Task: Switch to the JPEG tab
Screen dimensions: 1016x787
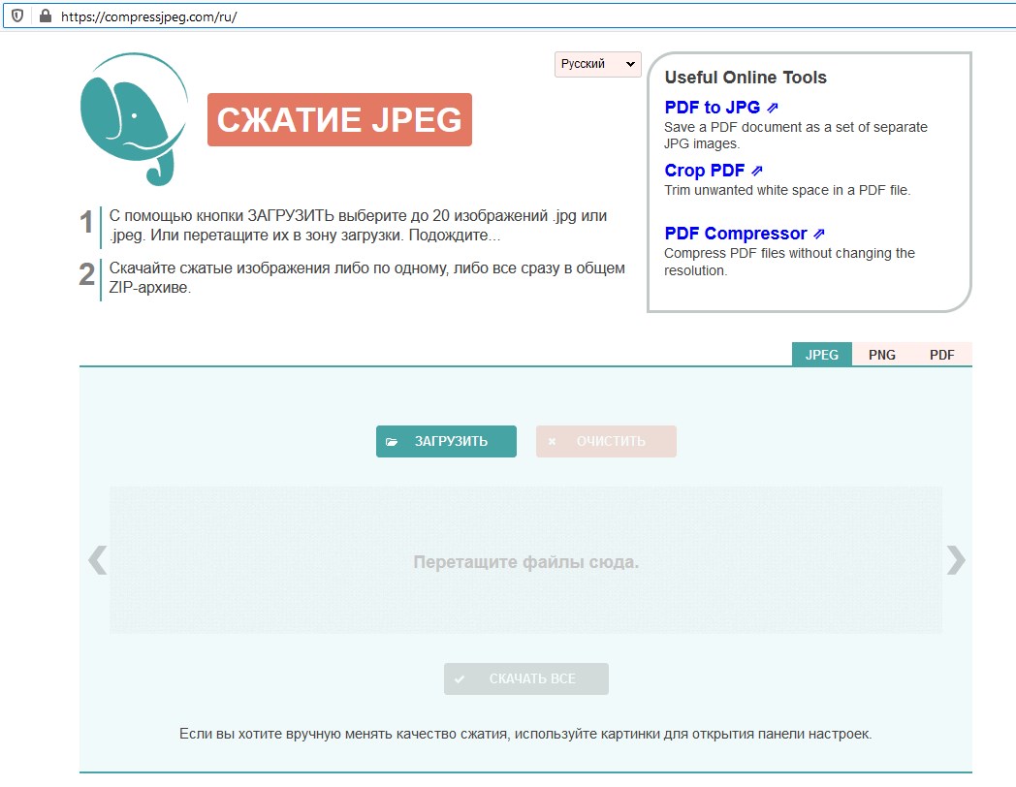Action: click(821, 355)
